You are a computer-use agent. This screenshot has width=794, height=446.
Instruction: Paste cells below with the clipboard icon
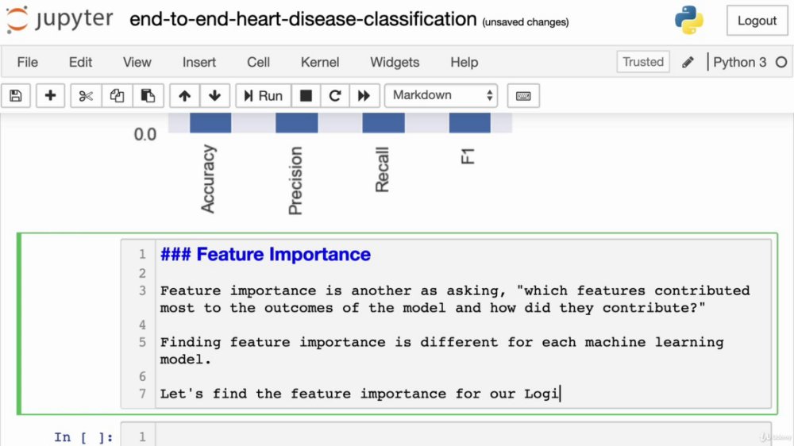pos(148,96)
